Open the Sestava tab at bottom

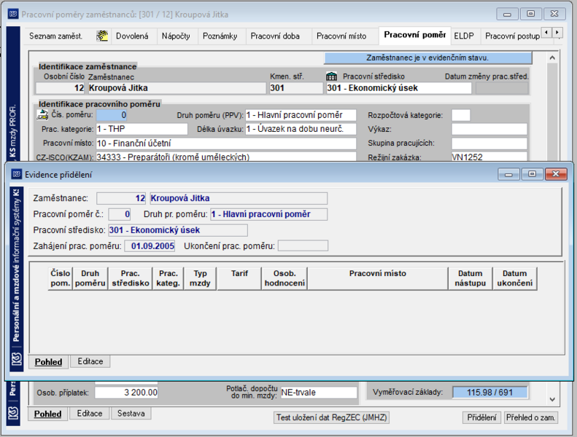pos(131,414)
